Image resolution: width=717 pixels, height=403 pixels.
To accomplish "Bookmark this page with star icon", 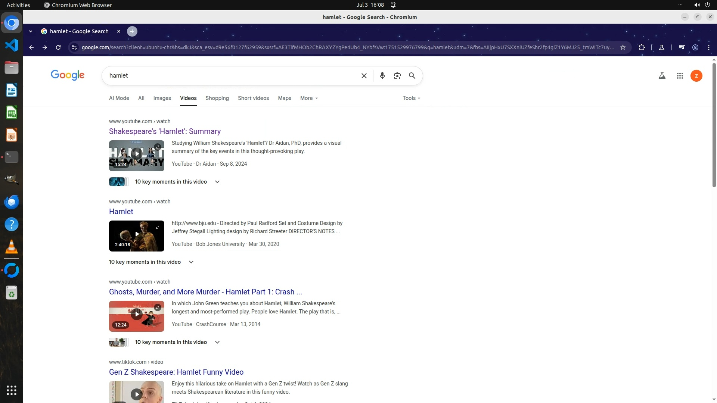I will (x=623, y=47).
